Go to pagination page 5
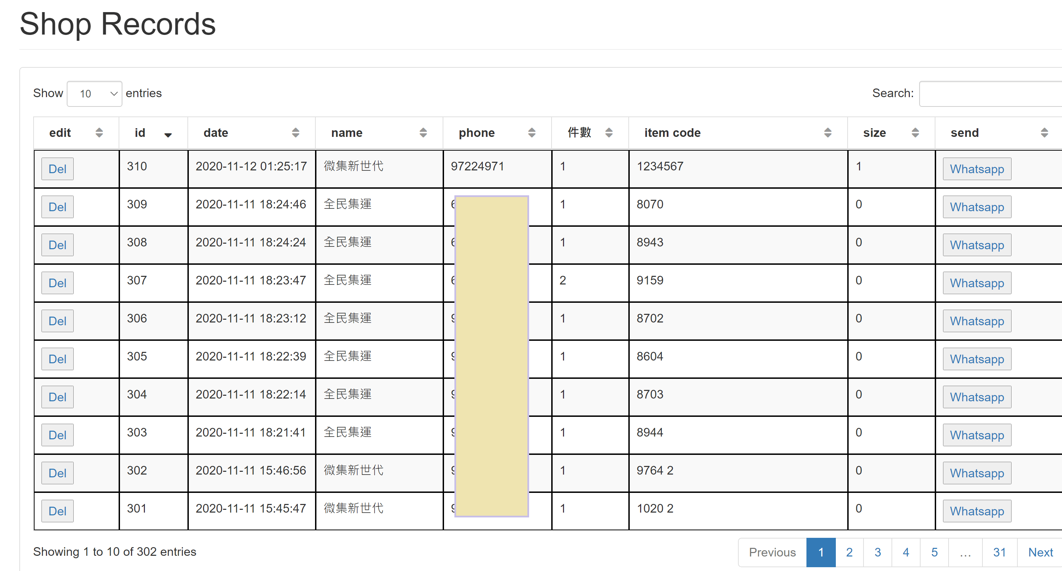 tap(934, 552)
